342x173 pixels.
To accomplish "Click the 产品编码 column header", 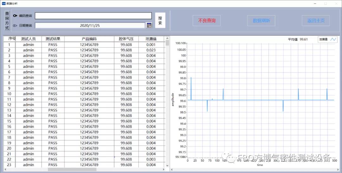I will pos(89,39).
